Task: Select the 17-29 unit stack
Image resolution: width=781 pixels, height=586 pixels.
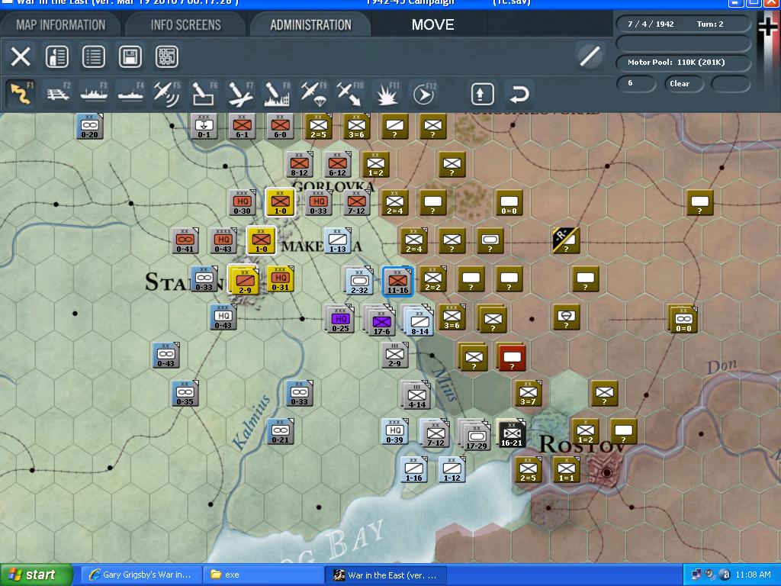Action: click(x=475, y=435)
